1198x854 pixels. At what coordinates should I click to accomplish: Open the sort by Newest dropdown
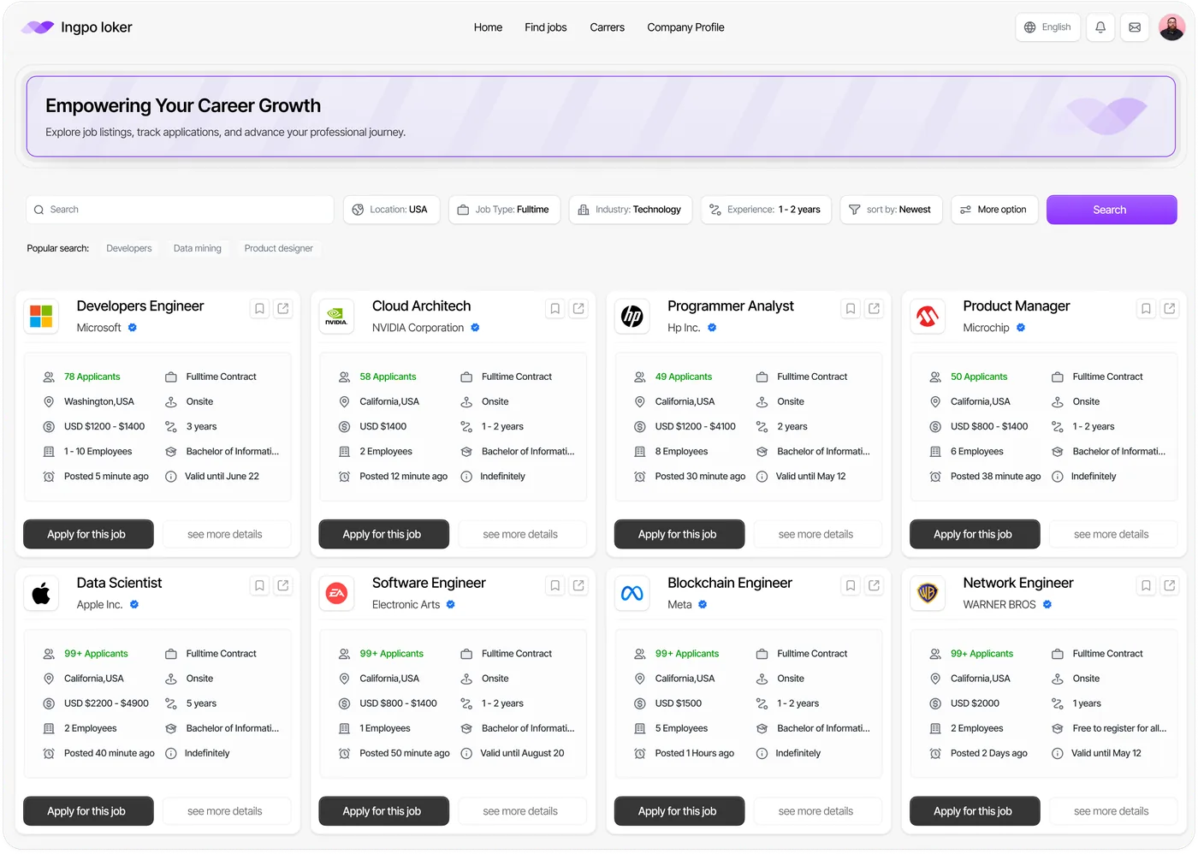pos(892,210)
